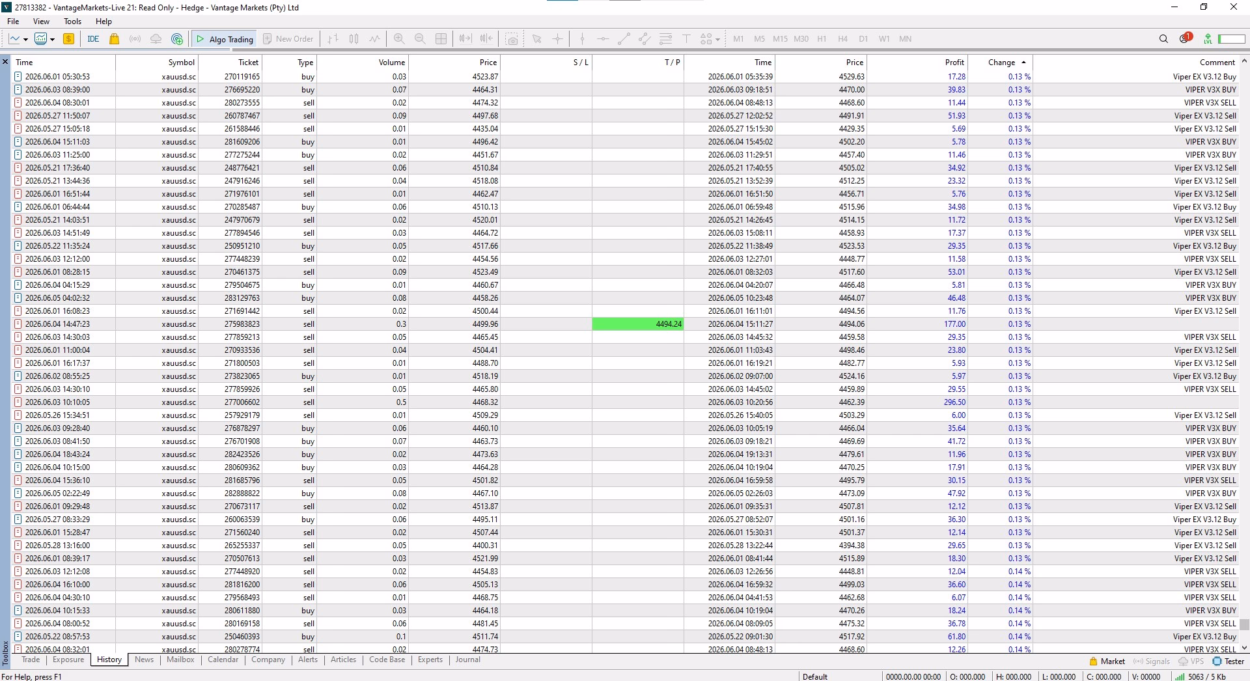Click the green level progress bar

[1232, 39]
